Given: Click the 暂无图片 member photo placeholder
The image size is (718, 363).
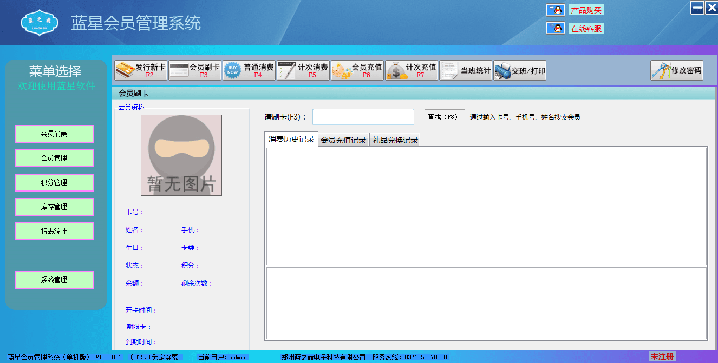Looking at the screenshot, I should [181, 155].
